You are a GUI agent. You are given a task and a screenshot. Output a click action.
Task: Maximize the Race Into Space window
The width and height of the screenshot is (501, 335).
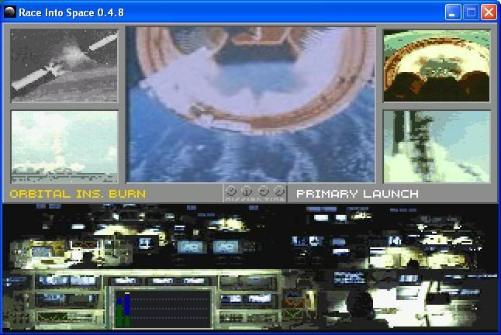[x=471, y=12]
